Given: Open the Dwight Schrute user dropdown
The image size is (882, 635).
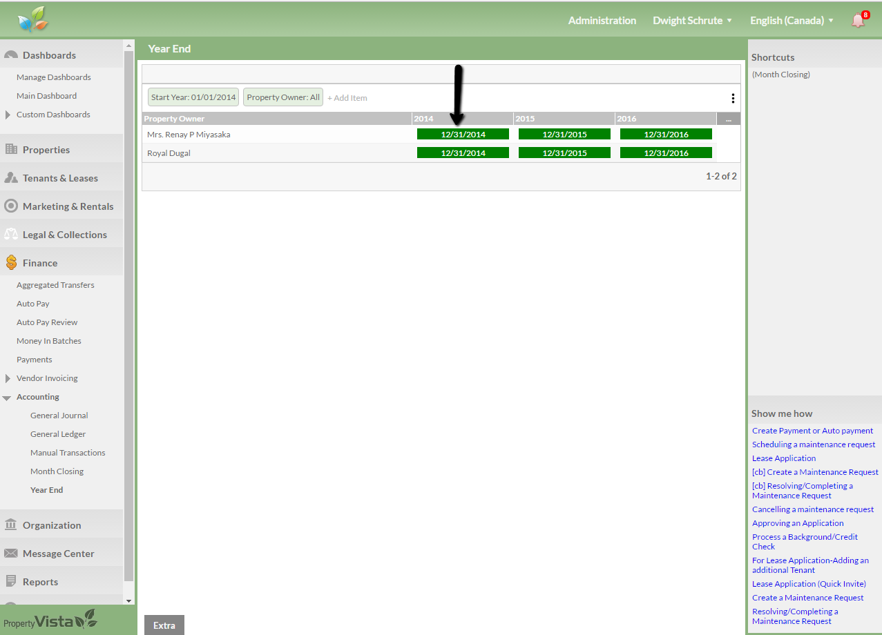Looking at the screenshot, I should click(692, 21).
